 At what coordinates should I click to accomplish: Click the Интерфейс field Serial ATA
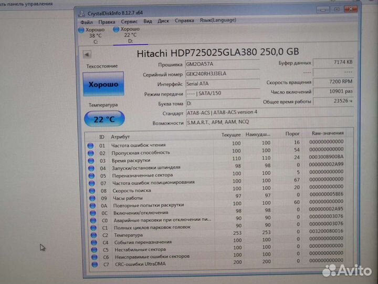[x=223, y=84]
